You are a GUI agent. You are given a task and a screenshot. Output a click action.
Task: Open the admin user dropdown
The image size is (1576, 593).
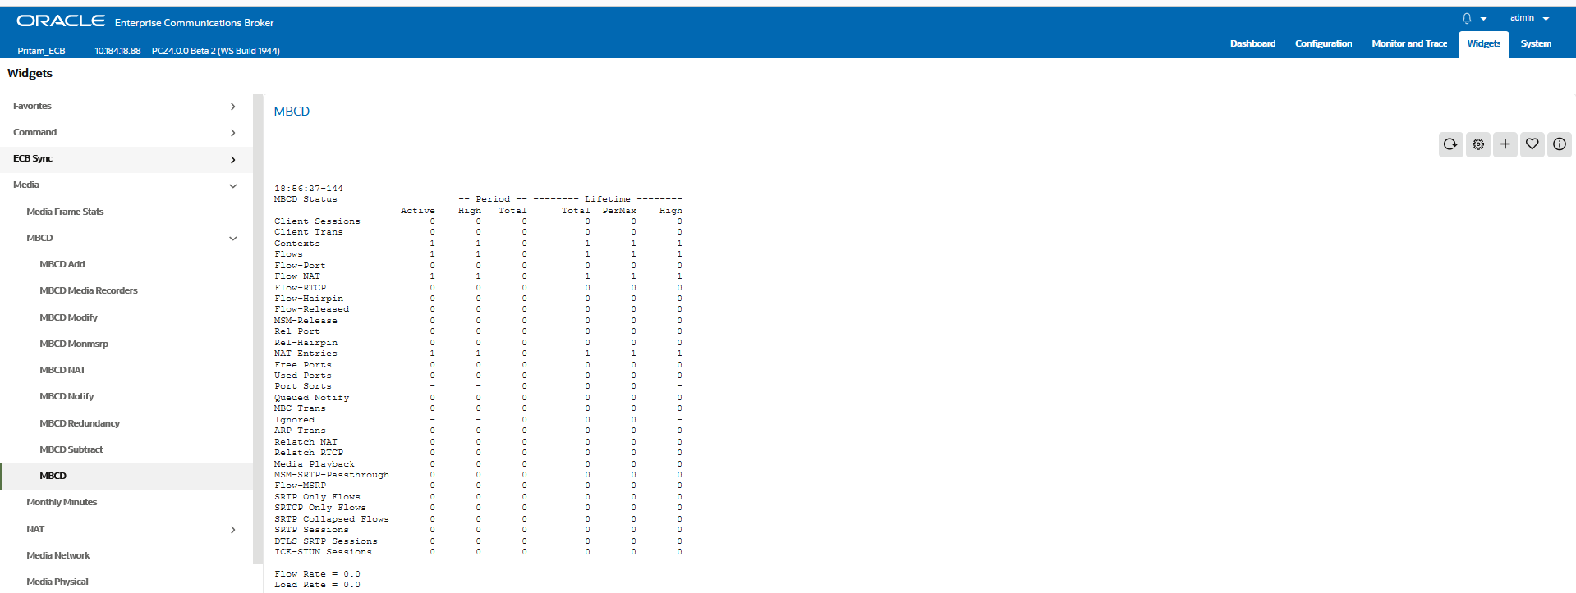tap(1529, 18)
